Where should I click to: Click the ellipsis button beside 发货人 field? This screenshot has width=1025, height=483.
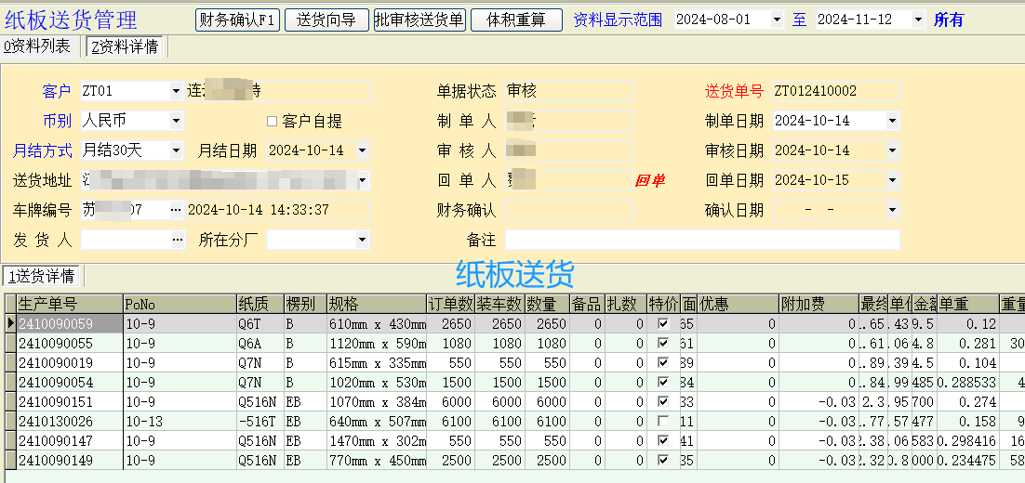point(177,240)
